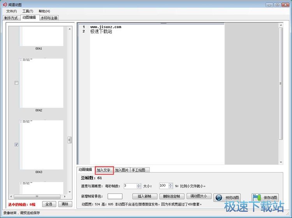
Task: Click the 动图宽 534 高 605 info text
Action: pyautogui.click(x=142, y=204)
